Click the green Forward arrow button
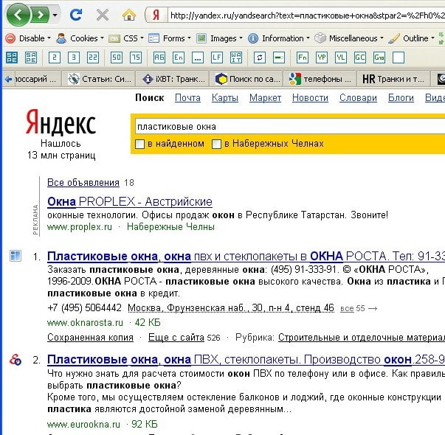 pos(40,14)
